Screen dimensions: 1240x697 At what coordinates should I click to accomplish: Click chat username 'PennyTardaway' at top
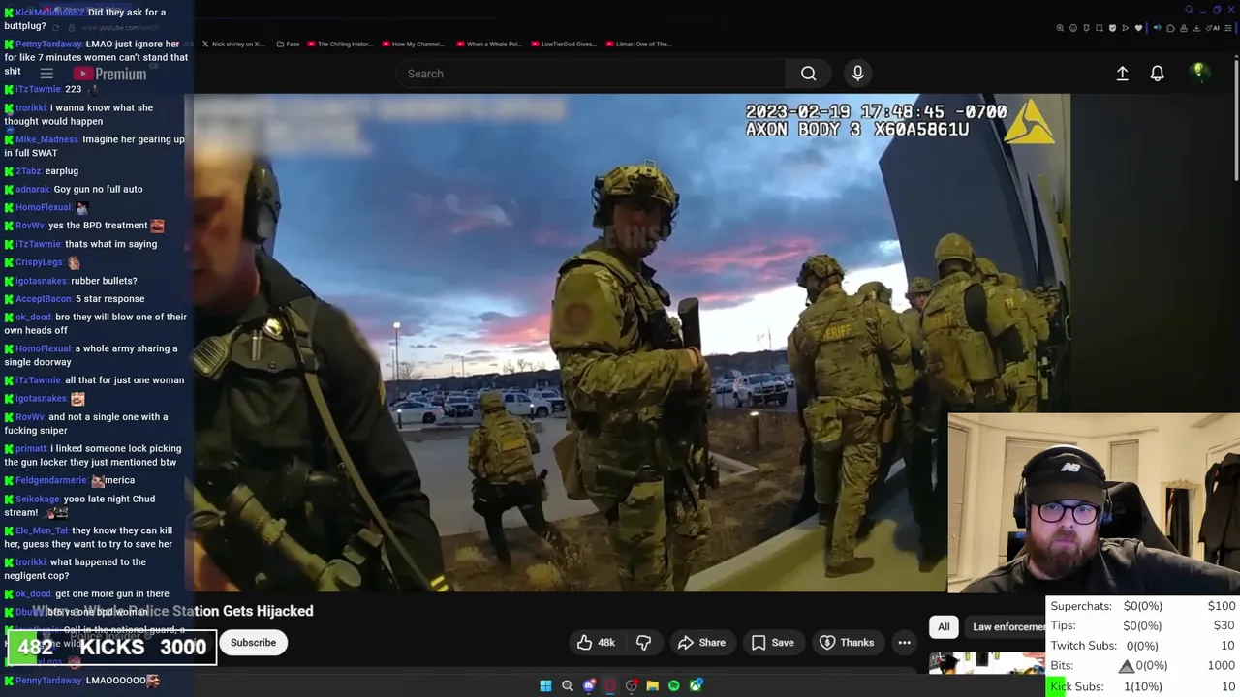point(48,44)
